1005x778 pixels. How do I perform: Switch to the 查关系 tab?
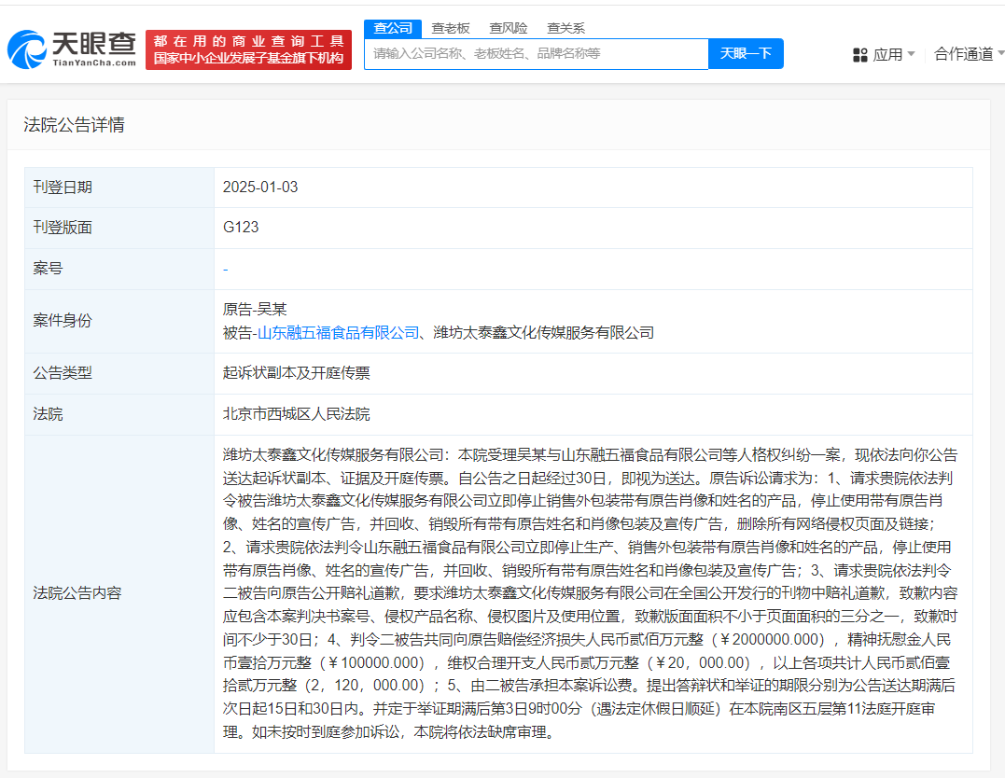coord(565,28)
